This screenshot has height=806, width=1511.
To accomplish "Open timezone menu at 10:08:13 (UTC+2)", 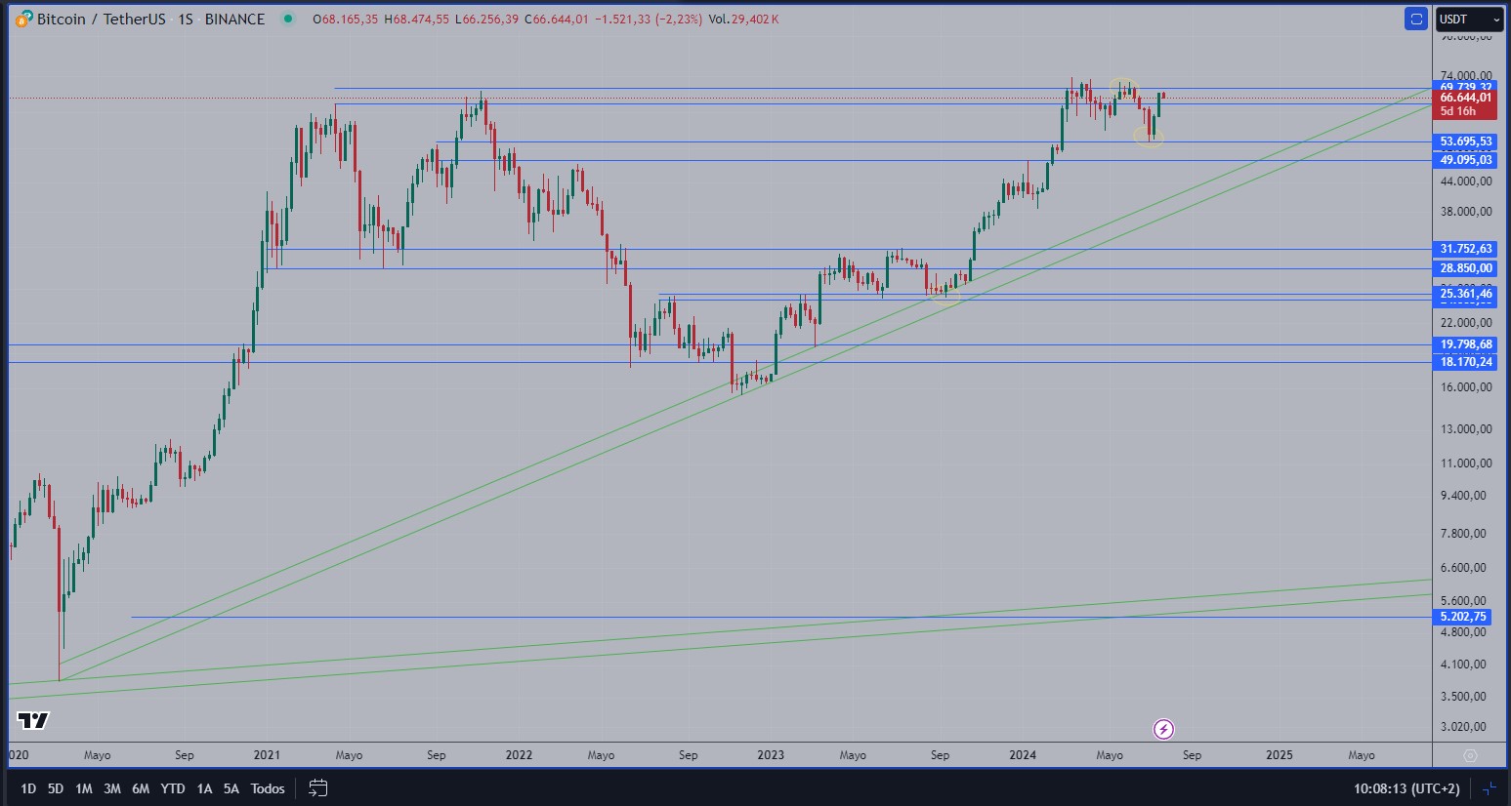I will (1406, 788).
